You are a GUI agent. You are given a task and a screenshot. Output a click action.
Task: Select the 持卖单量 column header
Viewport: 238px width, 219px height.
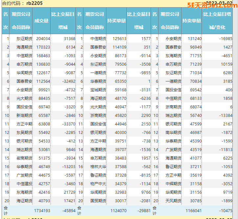click(192, 21)
